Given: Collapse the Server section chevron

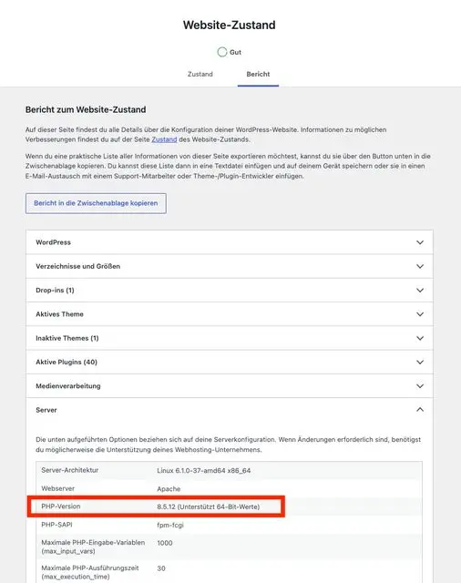Looking at the screenshot, I should coord(420,409).
